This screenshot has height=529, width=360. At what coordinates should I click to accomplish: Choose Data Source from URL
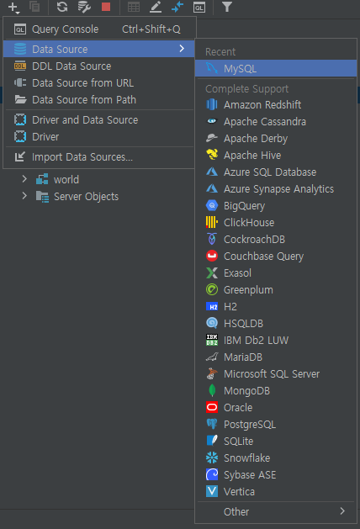99,83
